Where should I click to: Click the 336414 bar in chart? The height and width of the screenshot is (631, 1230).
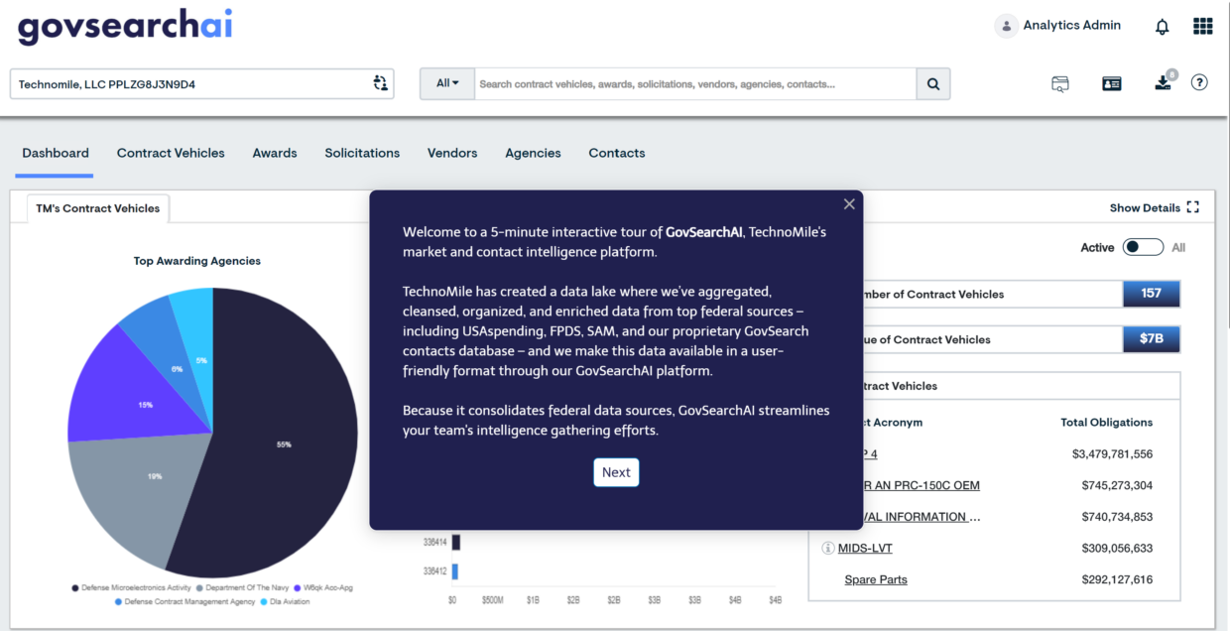click(456, 543)
